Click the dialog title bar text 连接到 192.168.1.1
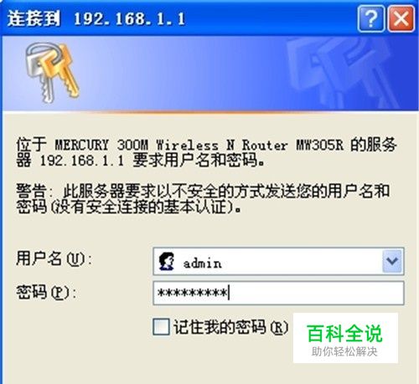 pyautogui.click(x=96, y=19)
